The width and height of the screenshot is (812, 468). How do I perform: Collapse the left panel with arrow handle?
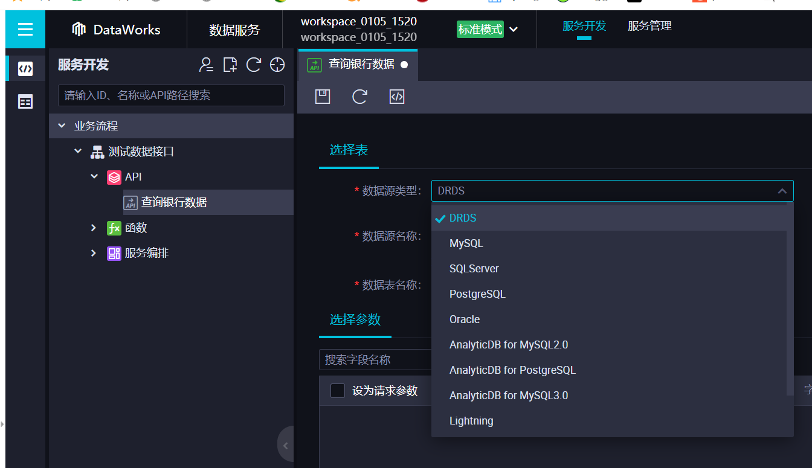coord(286,446)
